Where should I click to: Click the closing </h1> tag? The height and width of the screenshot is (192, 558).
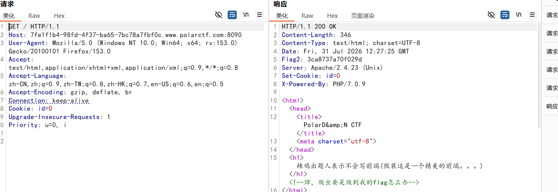pyautogui.click(x=298, y=174)
